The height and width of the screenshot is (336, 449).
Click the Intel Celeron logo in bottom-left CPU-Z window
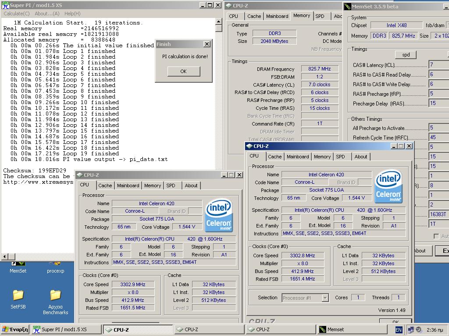219,216
